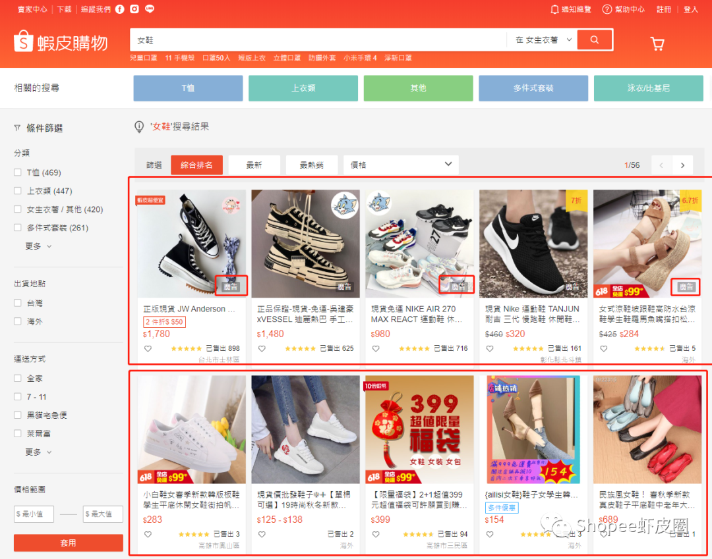
Task: Go to previous results page arrow
Action: (x=661, y=165)
